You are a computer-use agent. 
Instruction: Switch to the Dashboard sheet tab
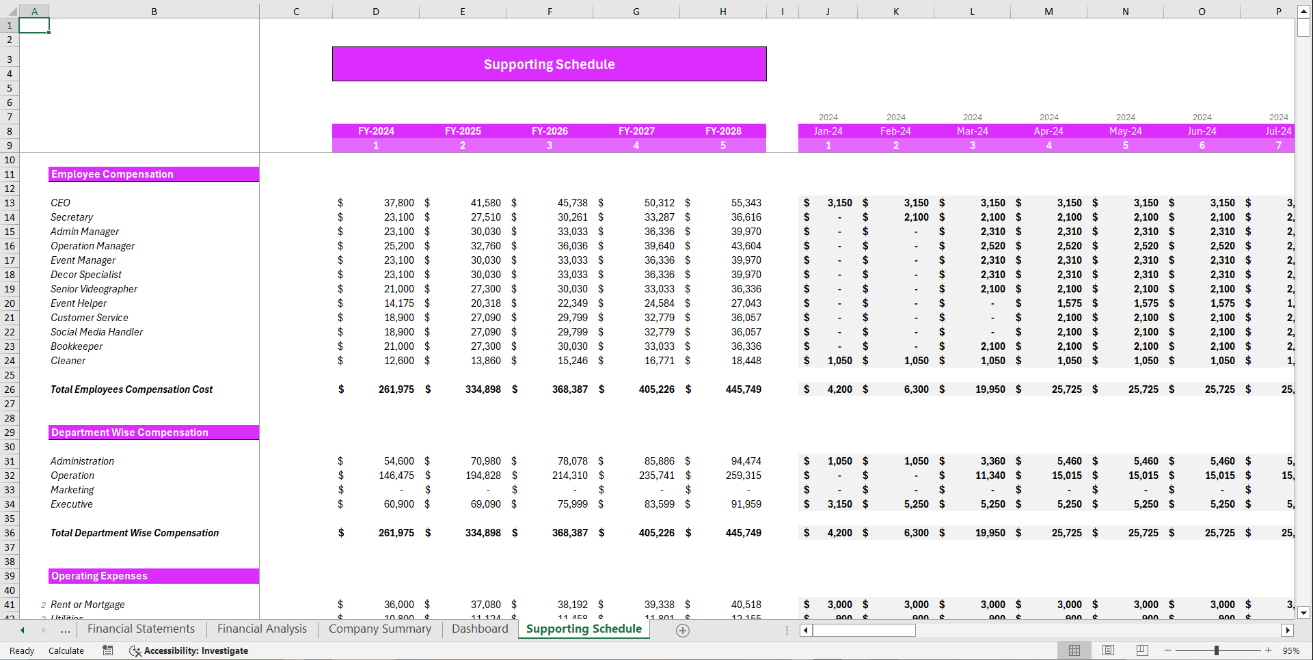click(x=480, y=629)
